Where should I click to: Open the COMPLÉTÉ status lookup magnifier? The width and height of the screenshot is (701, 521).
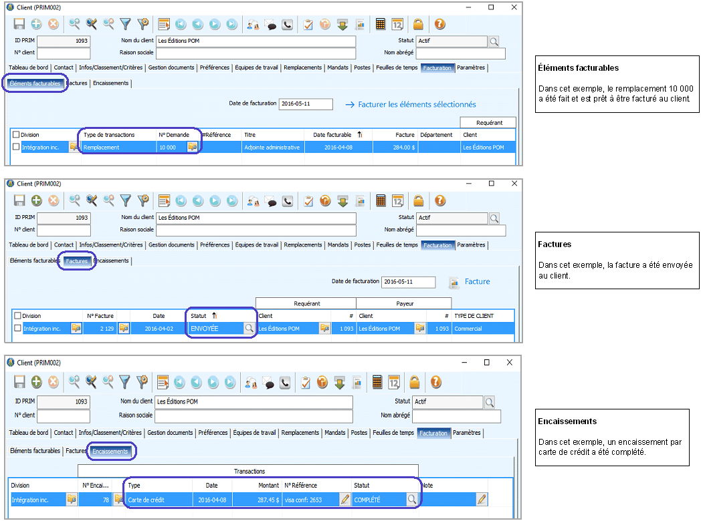[x=412, y=499]
